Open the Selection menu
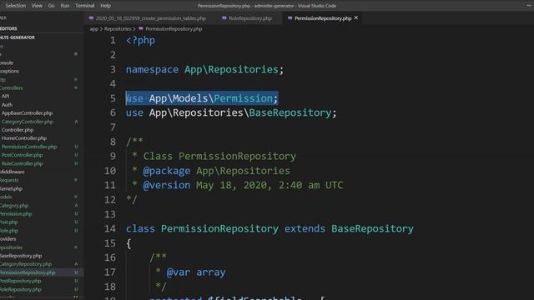The height and width of the screenshot is (300, 534). pyautogui.click(x=15, y=6)
